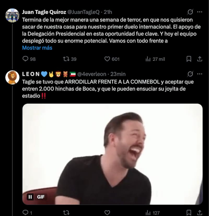The height and width of the screenshot is (216, 209).
Task: Open more options menu on LEON's reply
Action: click(200, 74)
